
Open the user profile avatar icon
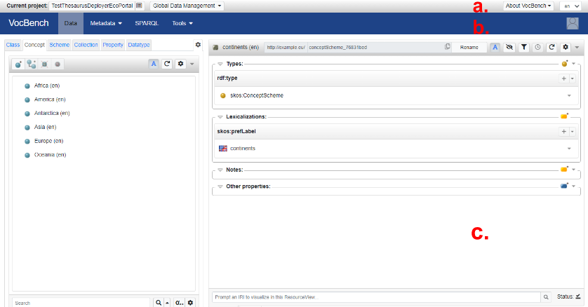pos(573,23)
